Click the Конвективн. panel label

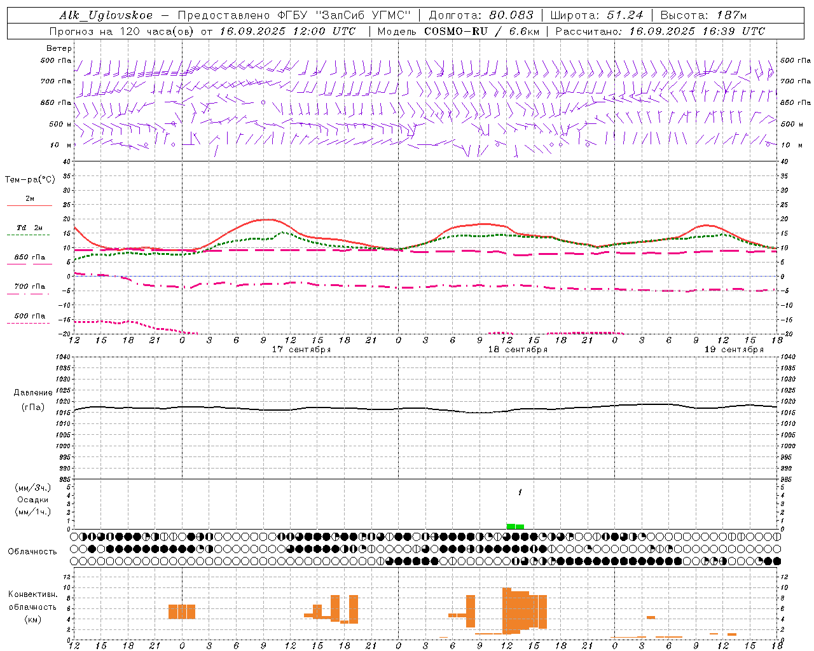click(32, 594)
